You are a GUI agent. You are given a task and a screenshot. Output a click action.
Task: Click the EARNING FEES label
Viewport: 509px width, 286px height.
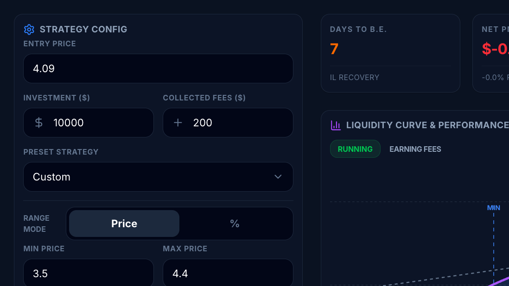click(x=415, y=149)
